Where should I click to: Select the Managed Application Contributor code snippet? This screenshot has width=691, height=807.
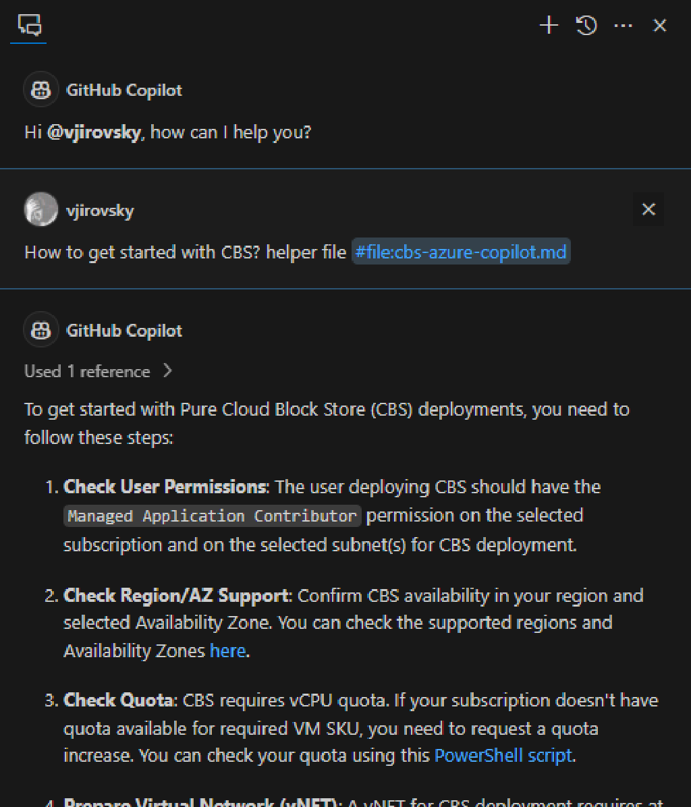[212, 515]
